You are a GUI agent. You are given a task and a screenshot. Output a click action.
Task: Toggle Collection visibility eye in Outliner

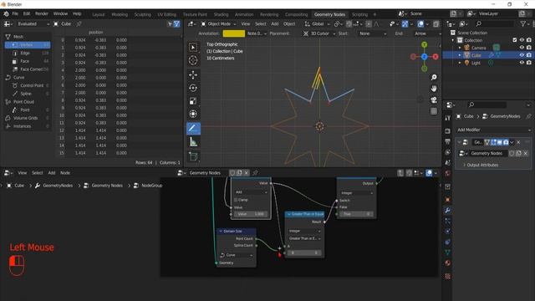(x=522, y=40)
